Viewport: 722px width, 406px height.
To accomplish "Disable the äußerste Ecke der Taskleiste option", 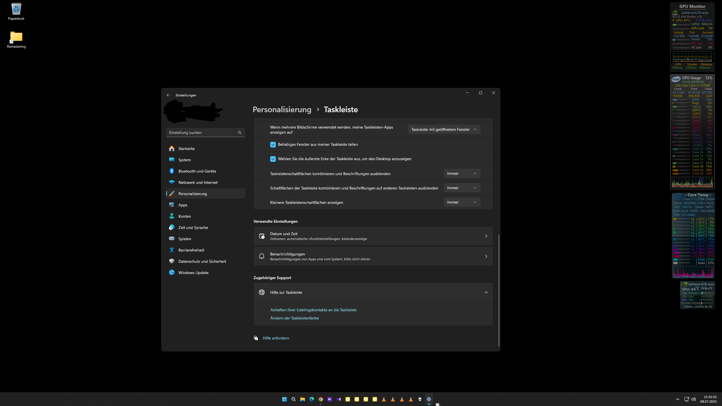I will pyautogui.click(x=273, y=159).
